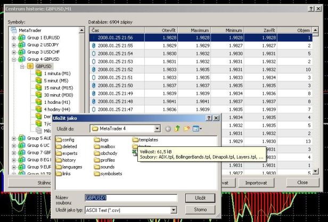This screenshot has width=328, height=222.
Task: Create a new folder in save dialog
Action: [186, 128]
